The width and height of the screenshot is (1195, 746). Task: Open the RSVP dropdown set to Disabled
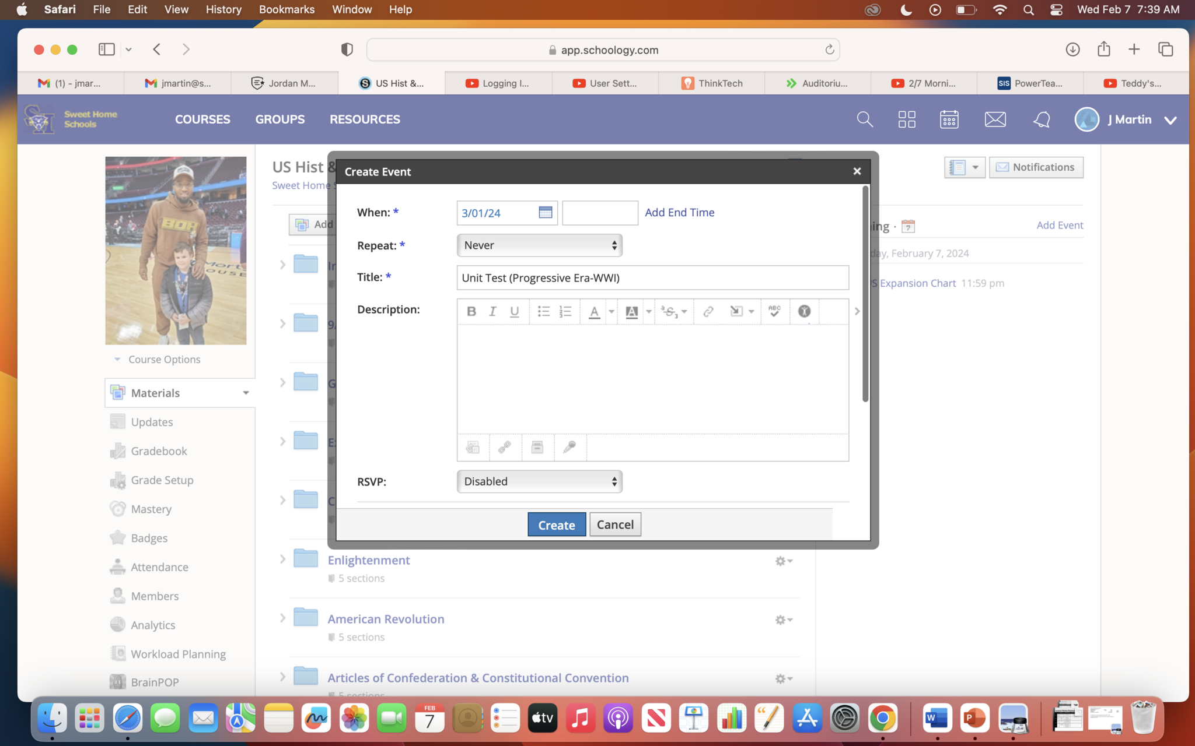(x=539, y=481)
